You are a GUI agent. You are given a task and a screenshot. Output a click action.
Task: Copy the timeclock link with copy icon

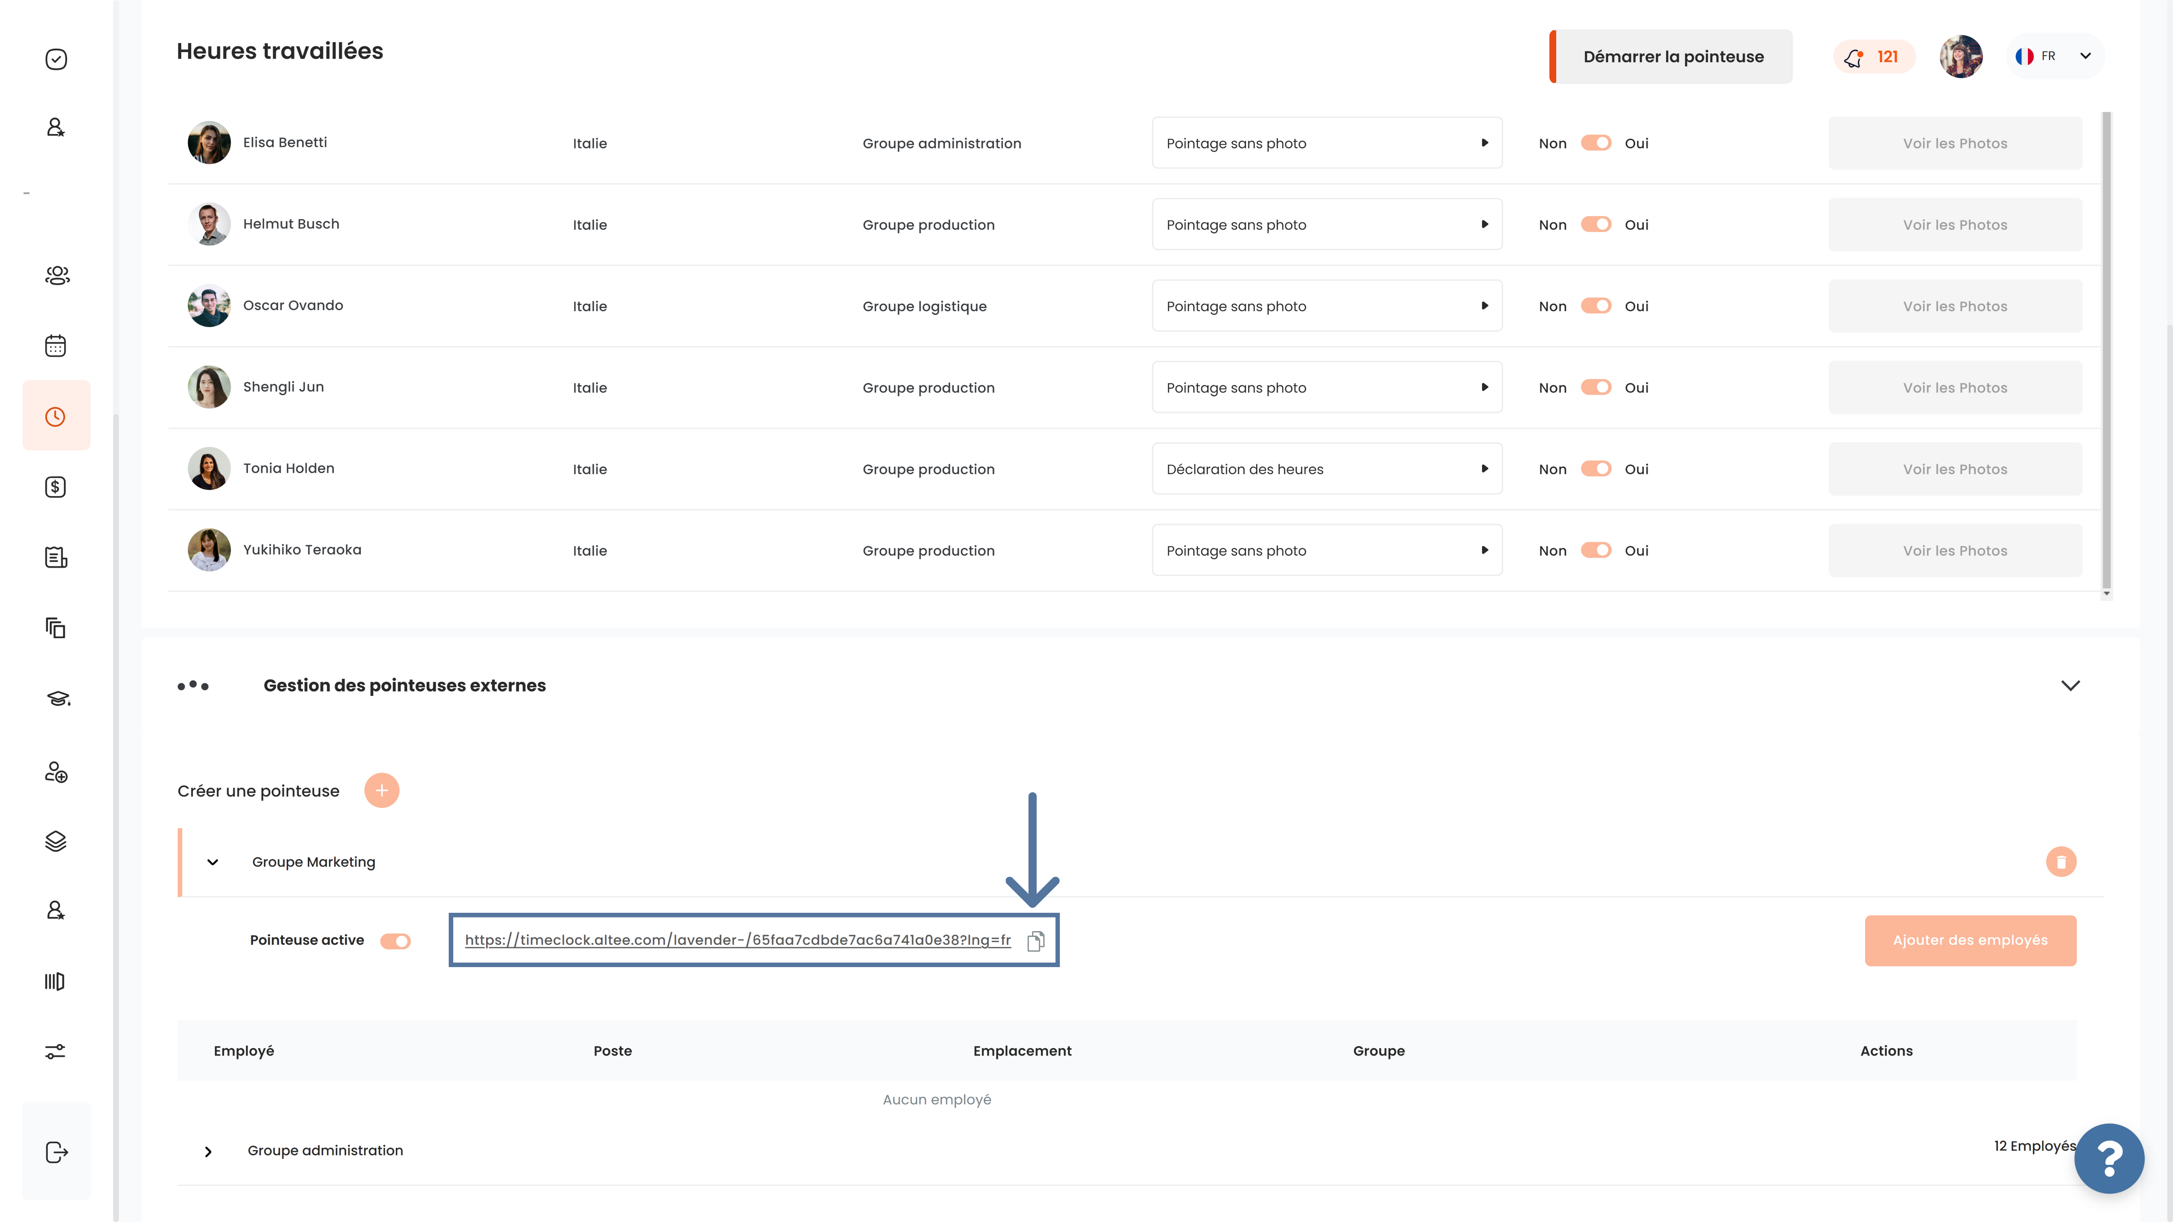click(x=1036, y=940)
